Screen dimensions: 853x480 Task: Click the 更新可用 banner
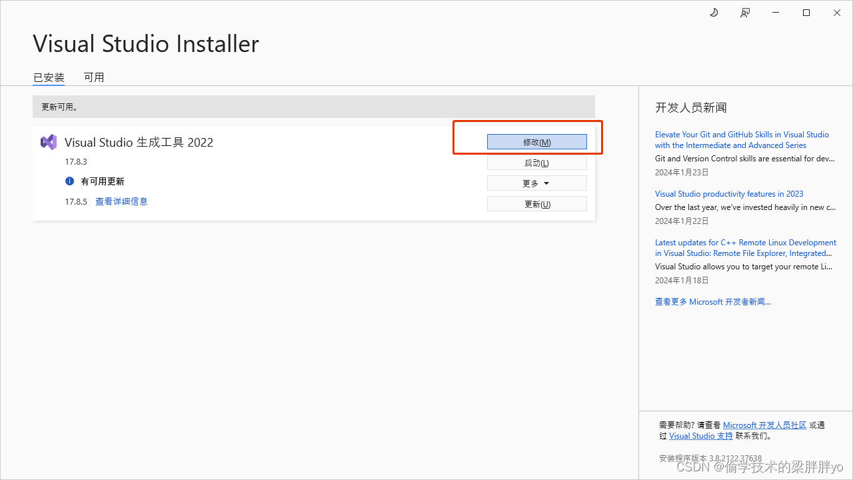coord(313,106)
